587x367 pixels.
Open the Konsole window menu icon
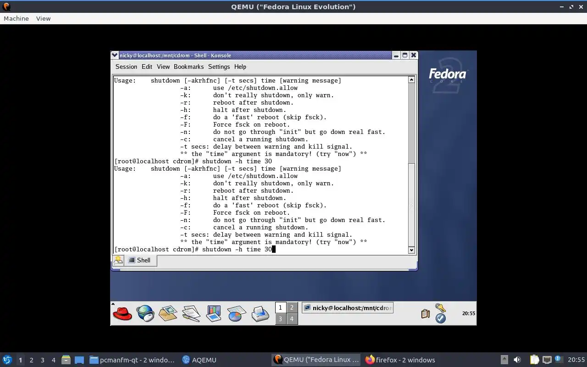click(115, 55)
